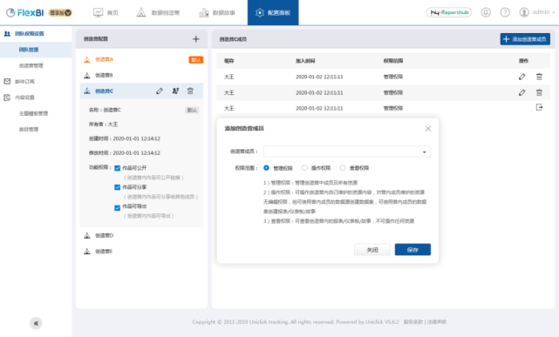
Task: Select the 配置面板 settings tab
Action: [x=273, y=12]
